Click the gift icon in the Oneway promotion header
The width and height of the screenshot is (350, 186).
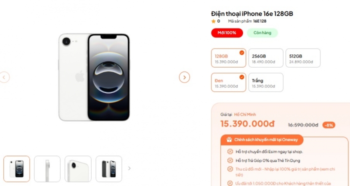229,140
